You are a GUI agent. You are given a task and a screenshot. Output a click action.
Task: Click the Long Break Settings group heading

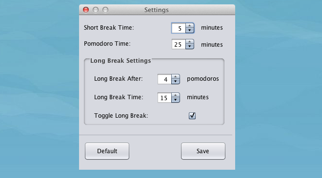(121, 61)
